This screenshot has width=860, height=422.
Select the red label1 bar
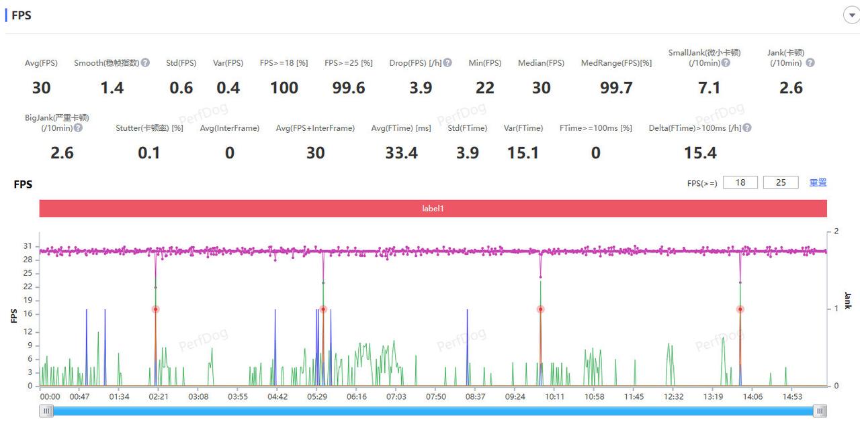[x=433, y=209]
